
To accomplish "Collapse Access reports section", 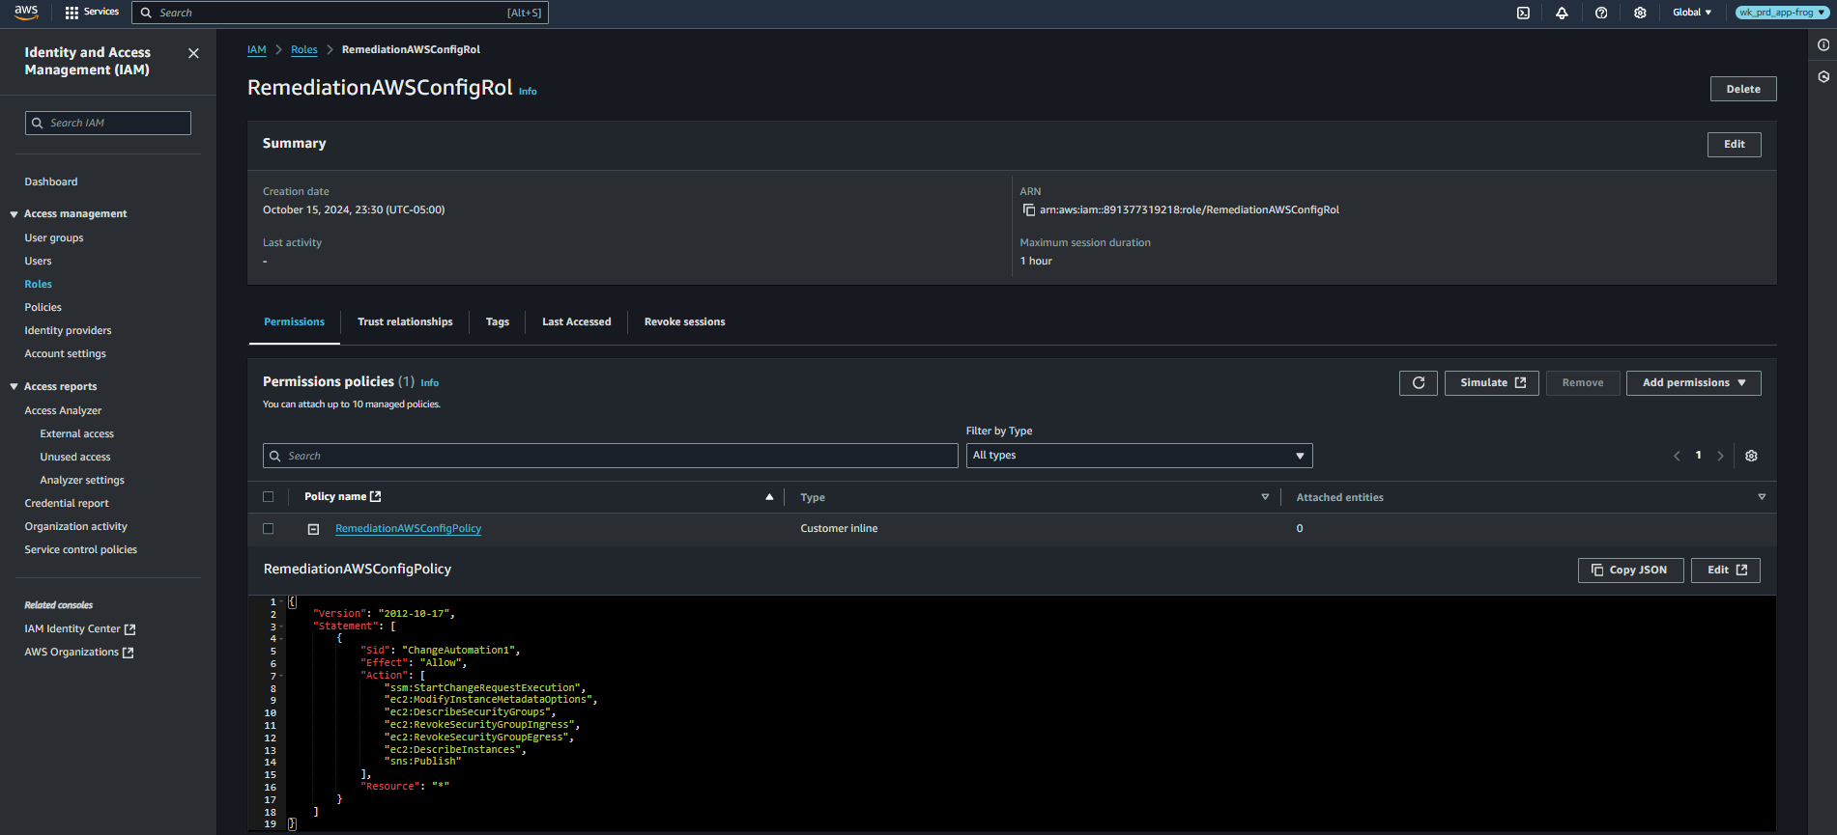I will [x=14, y=387].
